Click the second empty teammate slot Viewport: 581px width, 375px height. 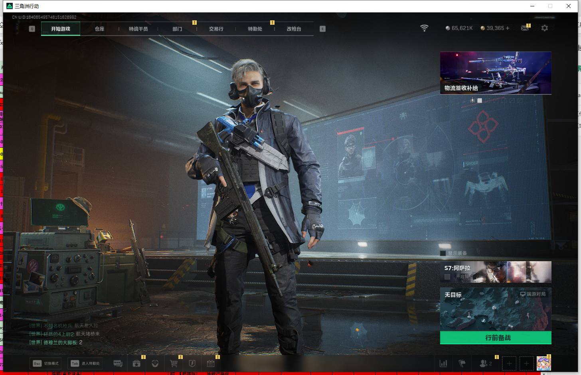coord(526,363)
